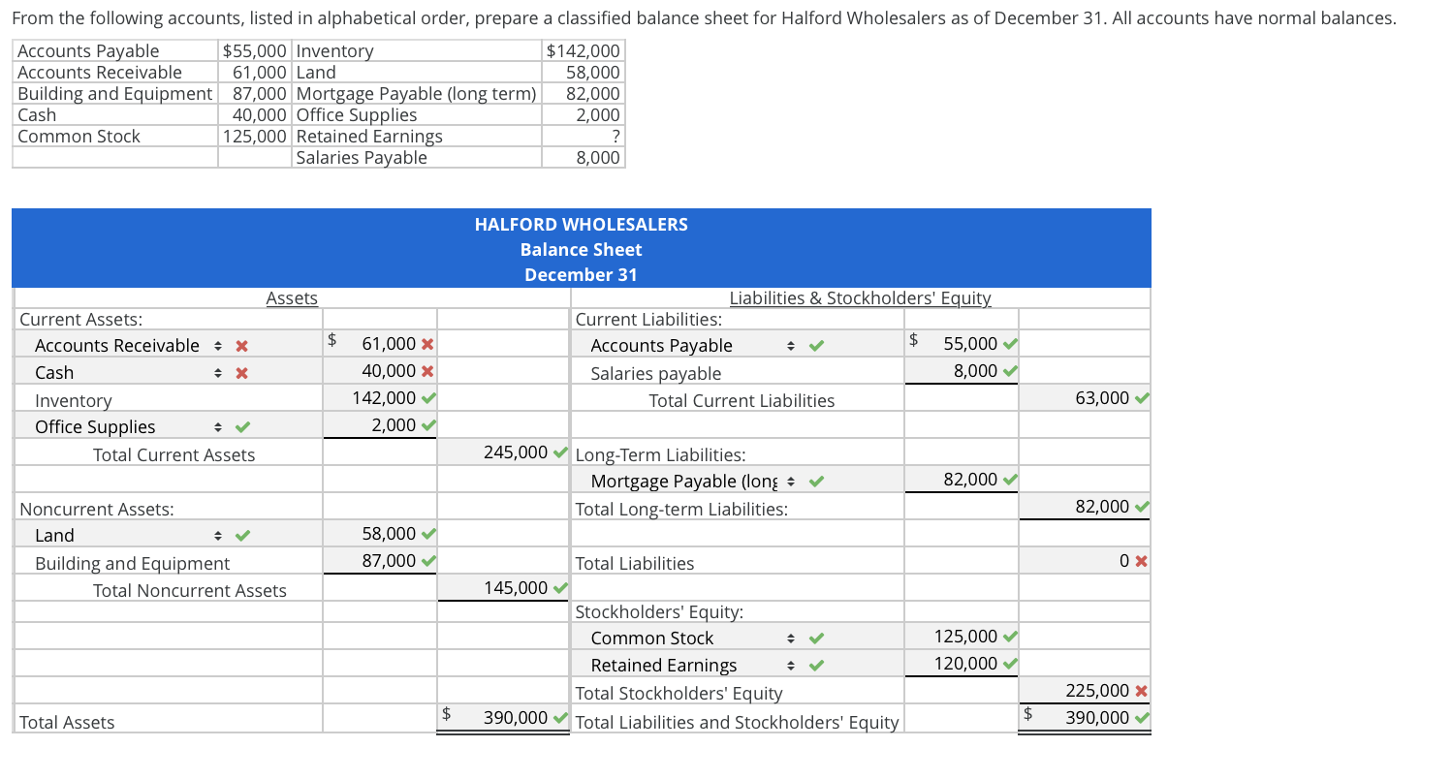
Task: Click the Total Current Assets field 245,000
Action: [503, 452]
